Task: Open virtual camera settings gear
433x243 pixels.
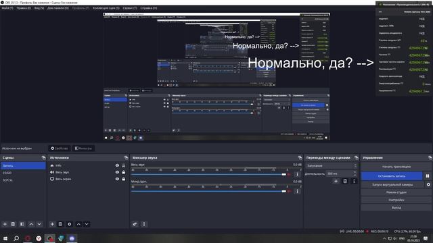Action: (428, 184)
